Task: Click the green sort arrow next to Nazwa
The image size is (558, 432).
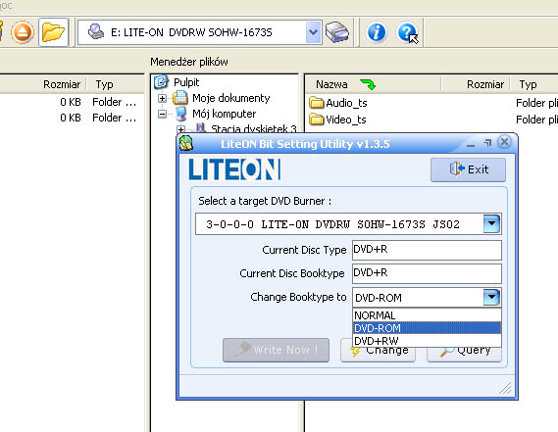Action: tap(368, 84)
